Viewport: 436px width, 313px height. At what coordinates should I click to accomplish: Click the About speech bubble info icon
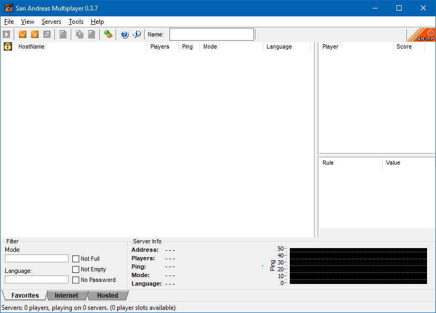tap(137, 34)
